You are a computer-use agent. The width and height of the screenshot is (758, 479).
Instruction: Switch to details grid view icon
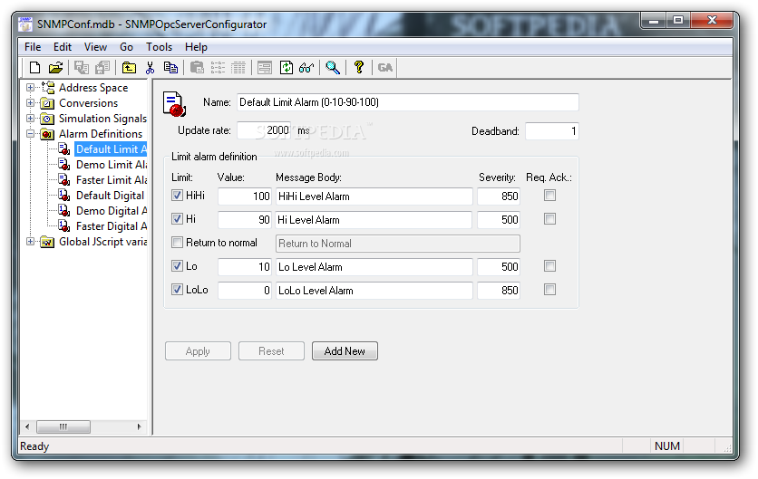pyautogui.click(x=238, y=68)
